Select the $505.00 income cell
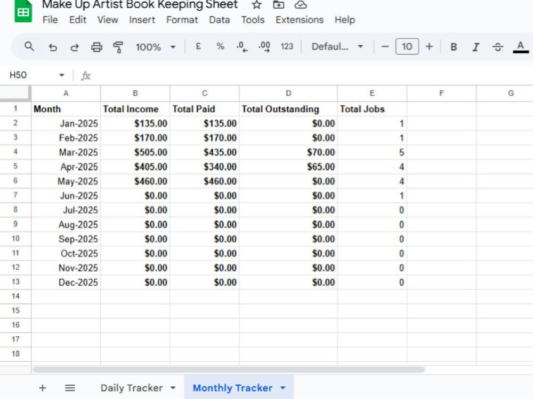Image resolution: width=533 pixels, height=399 pixels. coord(135,152)
